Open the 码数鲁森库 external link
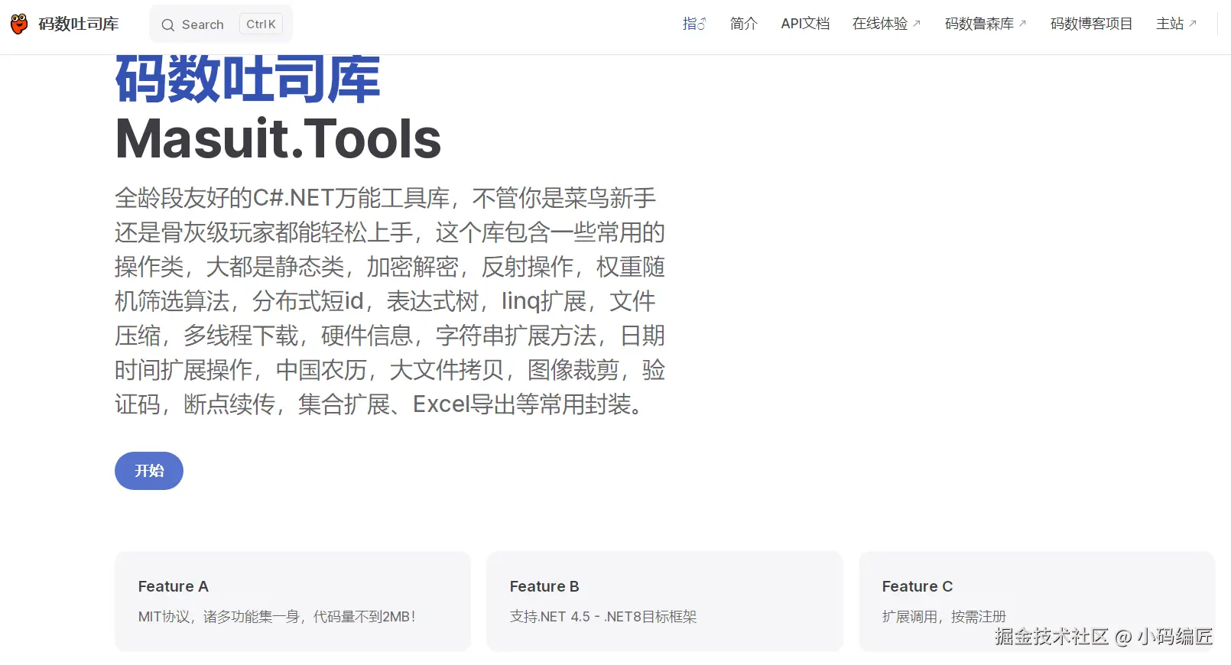1231x665 pixels. coord(986,24)
